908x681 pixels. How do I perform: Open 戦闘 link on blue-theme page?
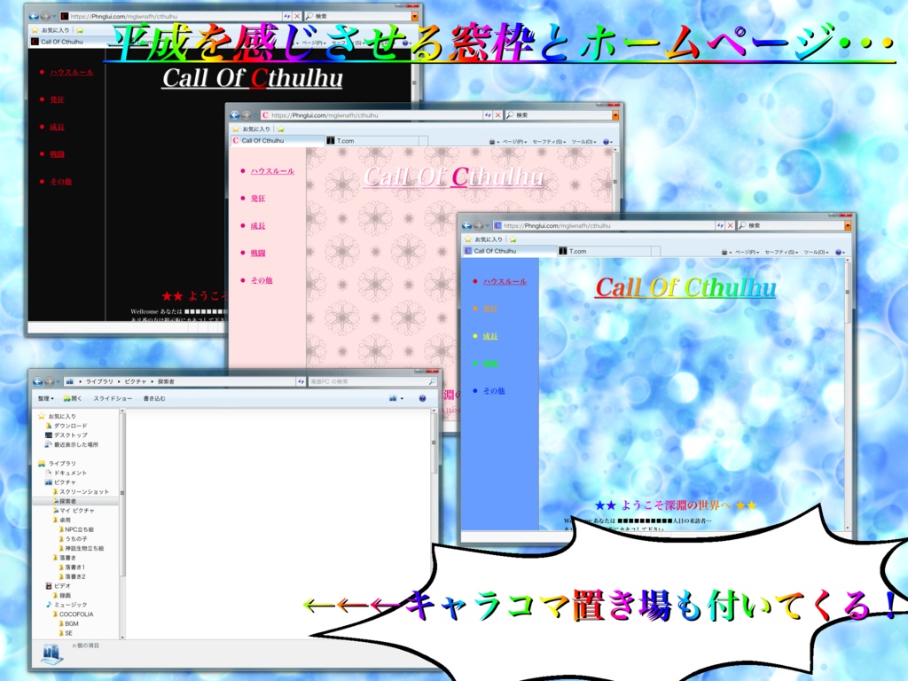[490, 364]
